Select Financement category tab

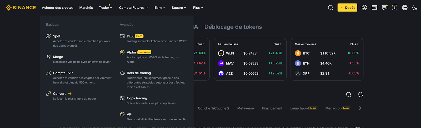272,108
